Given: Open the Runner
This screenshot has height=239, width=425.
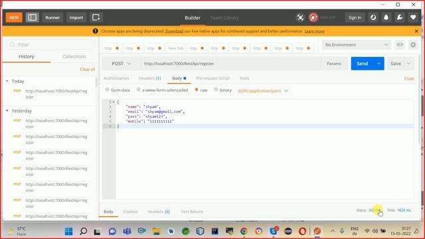Looking at the screenshot, I should [52, 18].
